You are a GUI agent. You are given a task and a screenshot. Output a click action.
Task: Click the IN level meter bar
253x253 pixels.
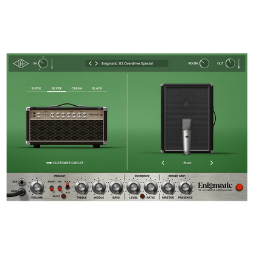(x=52, y=64)
